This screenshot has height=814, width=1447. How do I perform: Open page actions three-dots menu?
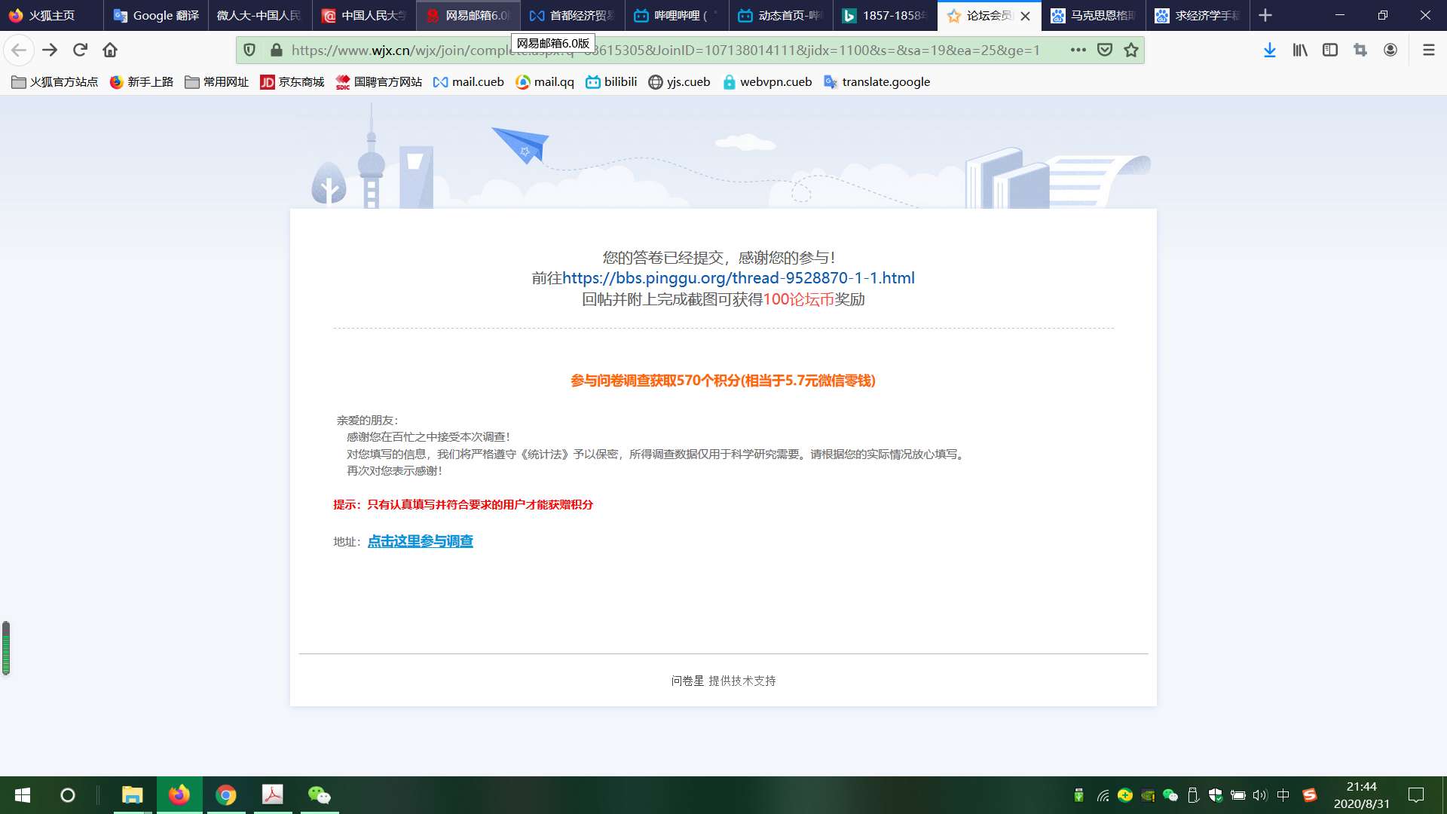[1078, 50]
